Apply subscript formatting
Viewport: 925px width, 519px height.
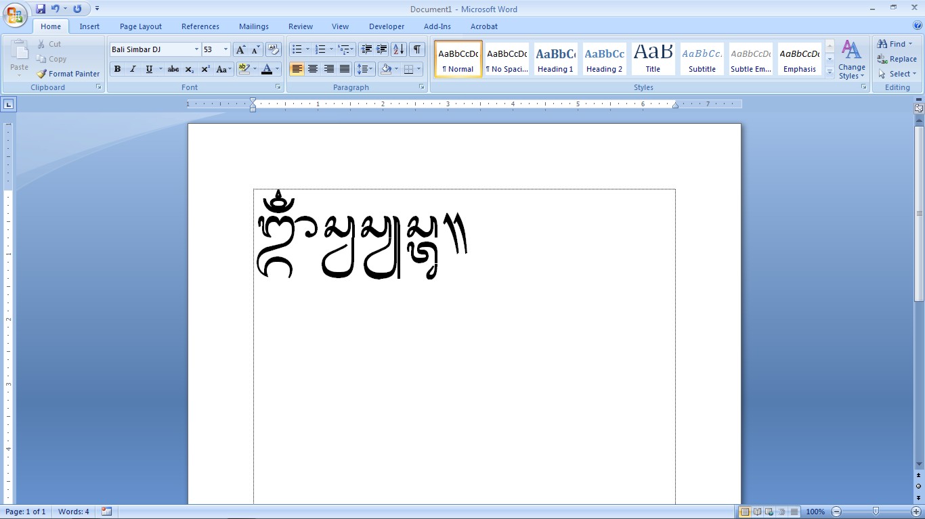[188, 69]
